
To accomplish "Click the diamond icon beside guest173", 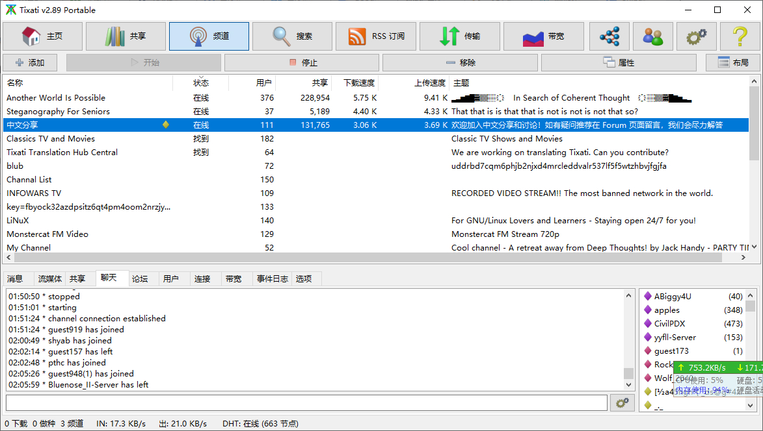I will (x=648, y=351).
